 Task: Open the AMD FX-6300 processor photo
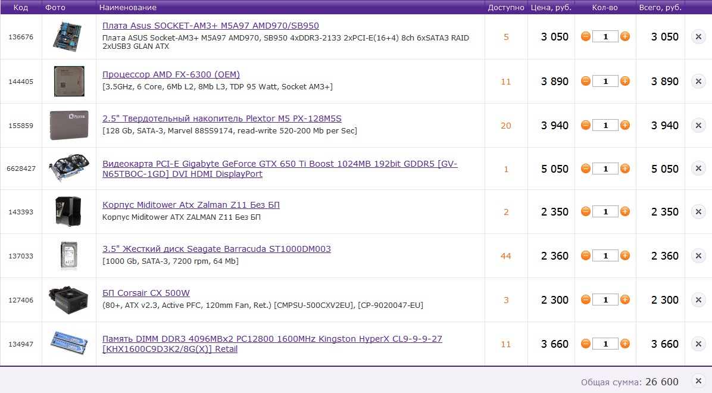coord(69,82)
